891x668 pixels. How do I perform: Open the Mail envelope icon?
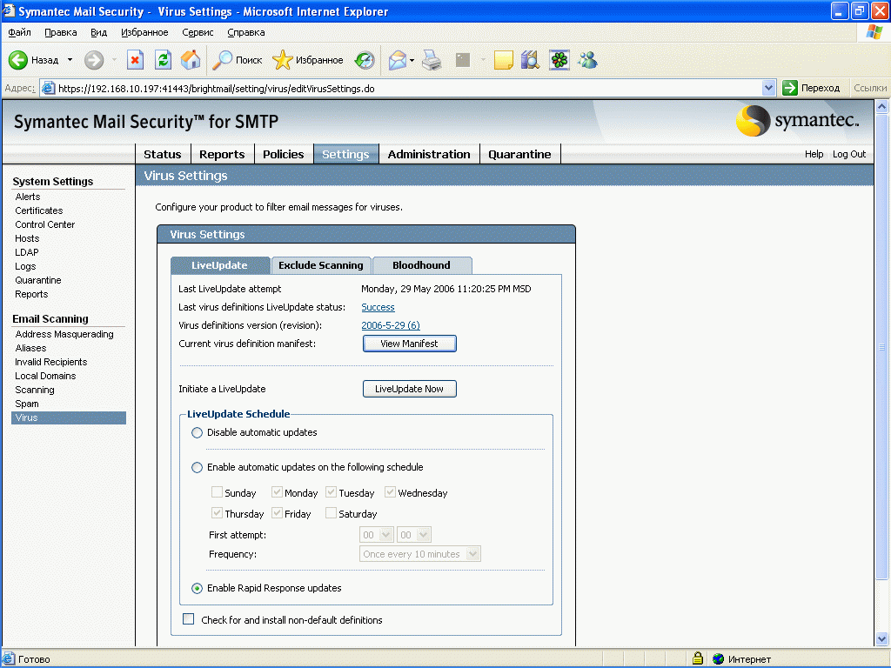397,60
